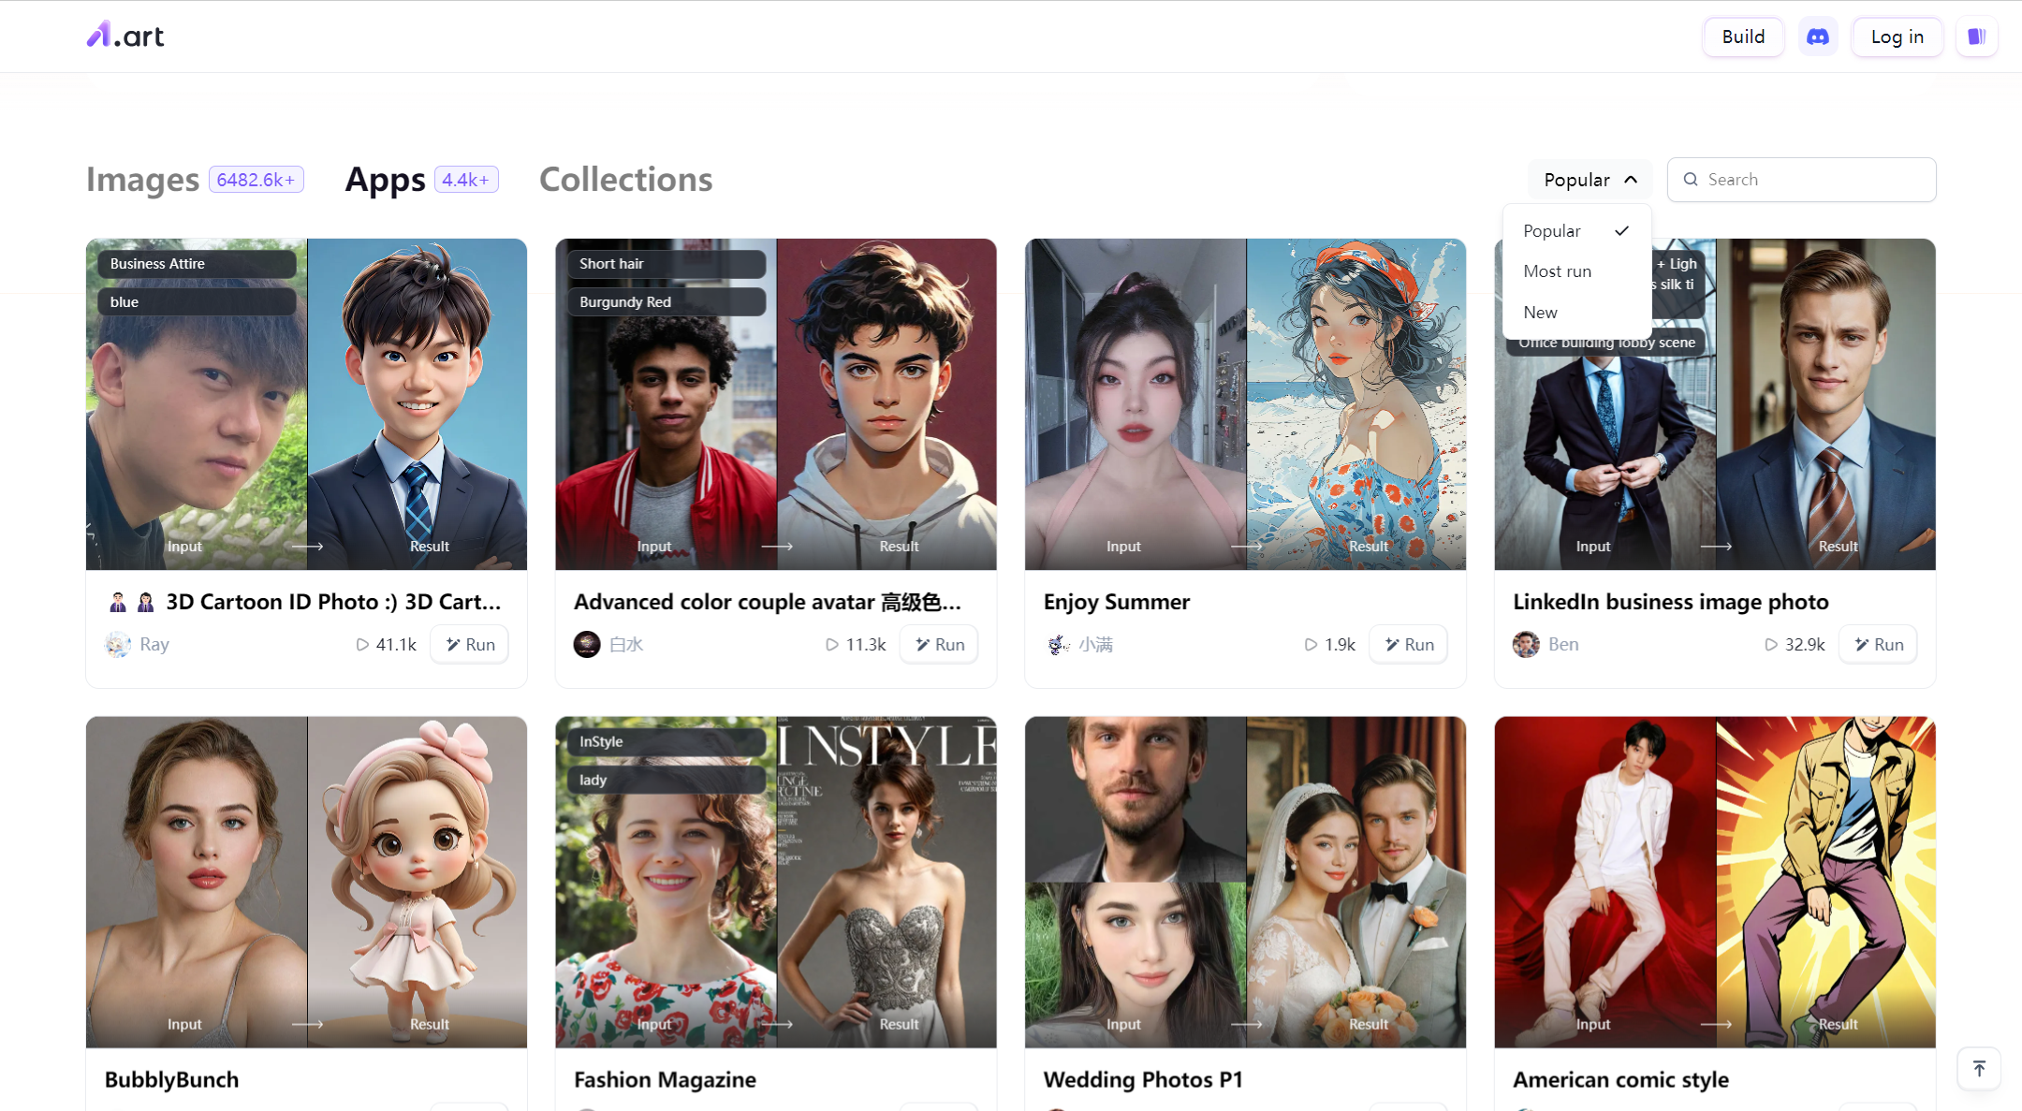
Task: Click the search magnifier icon
Action: tap(1691, 179)
